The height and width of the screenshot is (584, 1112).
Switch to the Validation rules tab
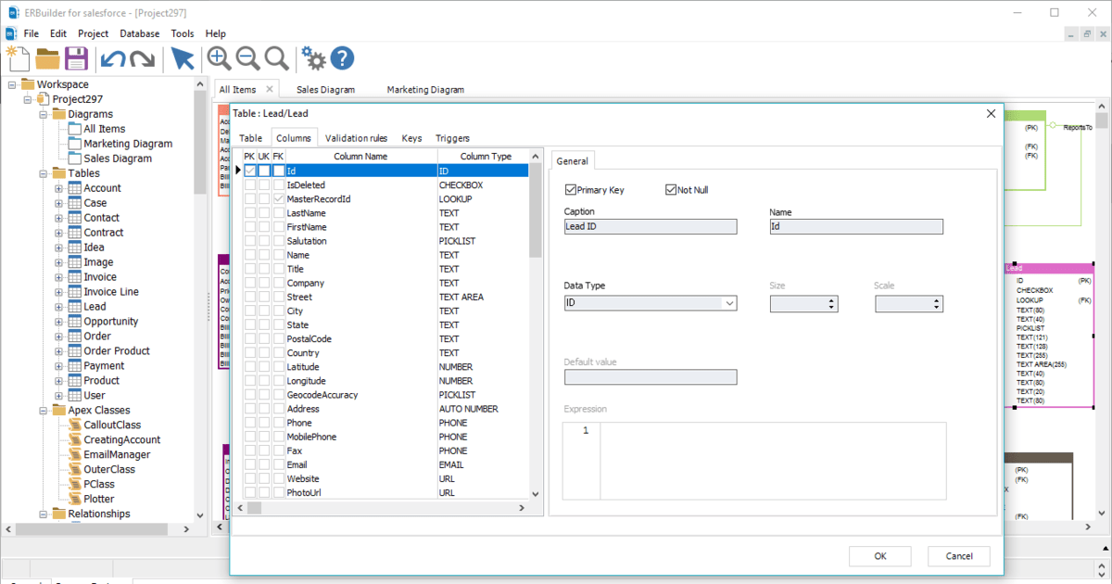357,138
